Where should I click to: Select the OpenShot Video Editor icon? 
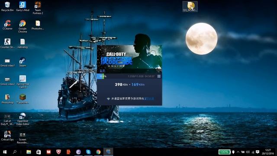[23, 119]
